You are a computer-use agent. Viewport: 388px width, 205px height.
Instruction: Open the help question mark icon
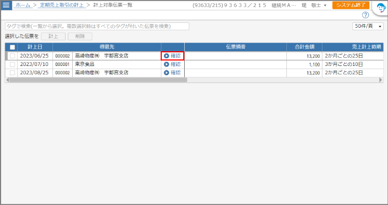(365, 15)
